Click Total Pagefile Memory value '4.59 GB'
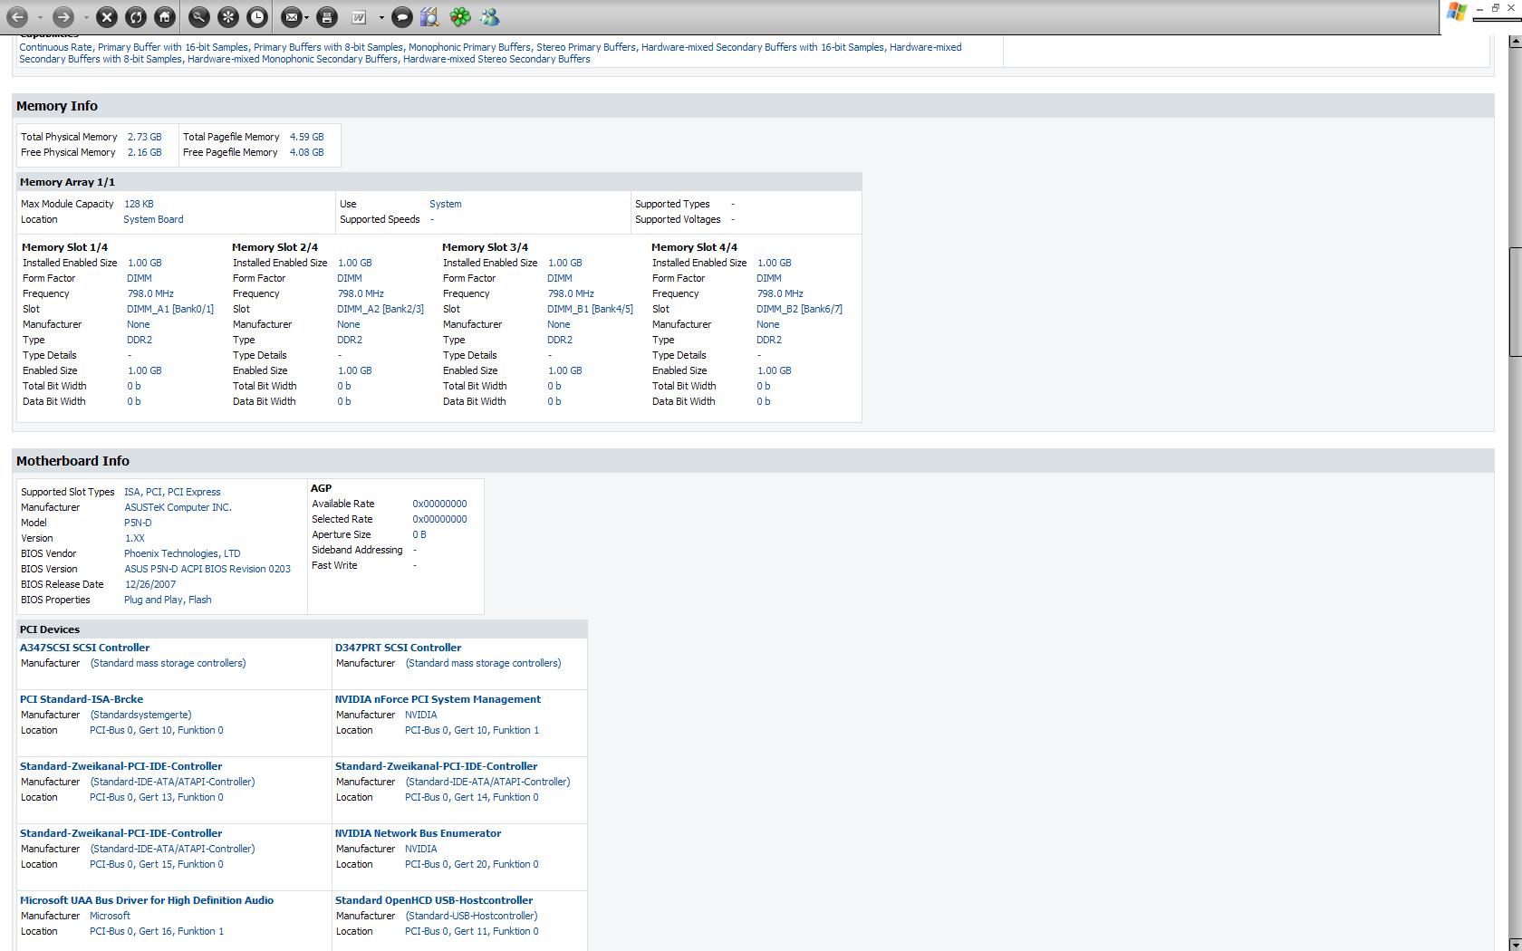Viewport: 1522px width, 951px height. tap(306, 137)
